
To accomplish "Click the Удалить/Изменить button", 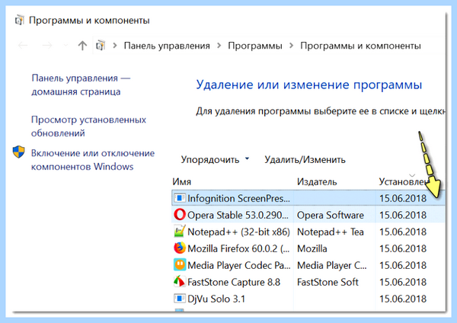I will click(x=305, y=159).
